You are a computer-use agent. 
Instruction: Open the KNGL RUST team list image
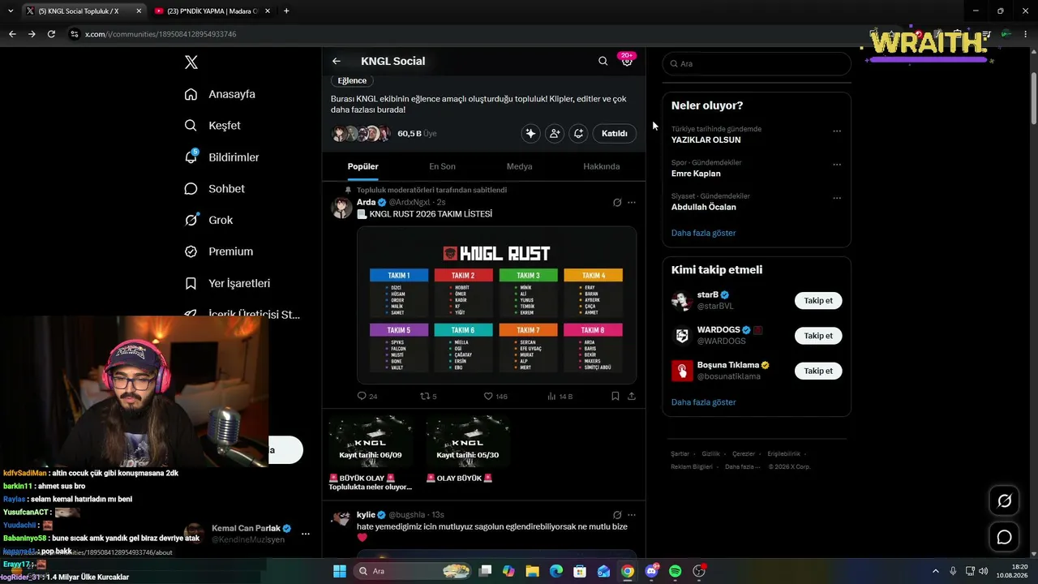[496, 305]
